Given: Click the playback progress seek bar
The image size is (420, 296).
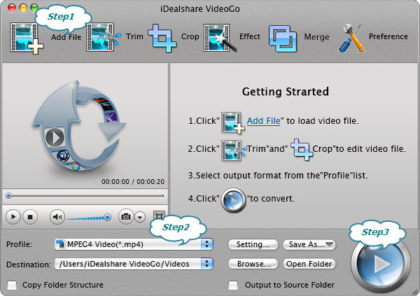Looking at the screenshot, I should [85, 196].
